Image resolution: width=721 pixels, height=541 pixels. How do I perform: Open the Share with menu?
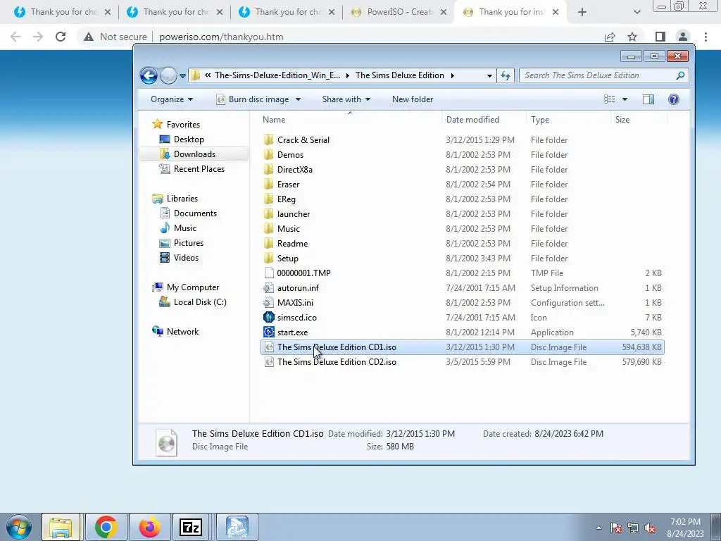pos(346,99)
